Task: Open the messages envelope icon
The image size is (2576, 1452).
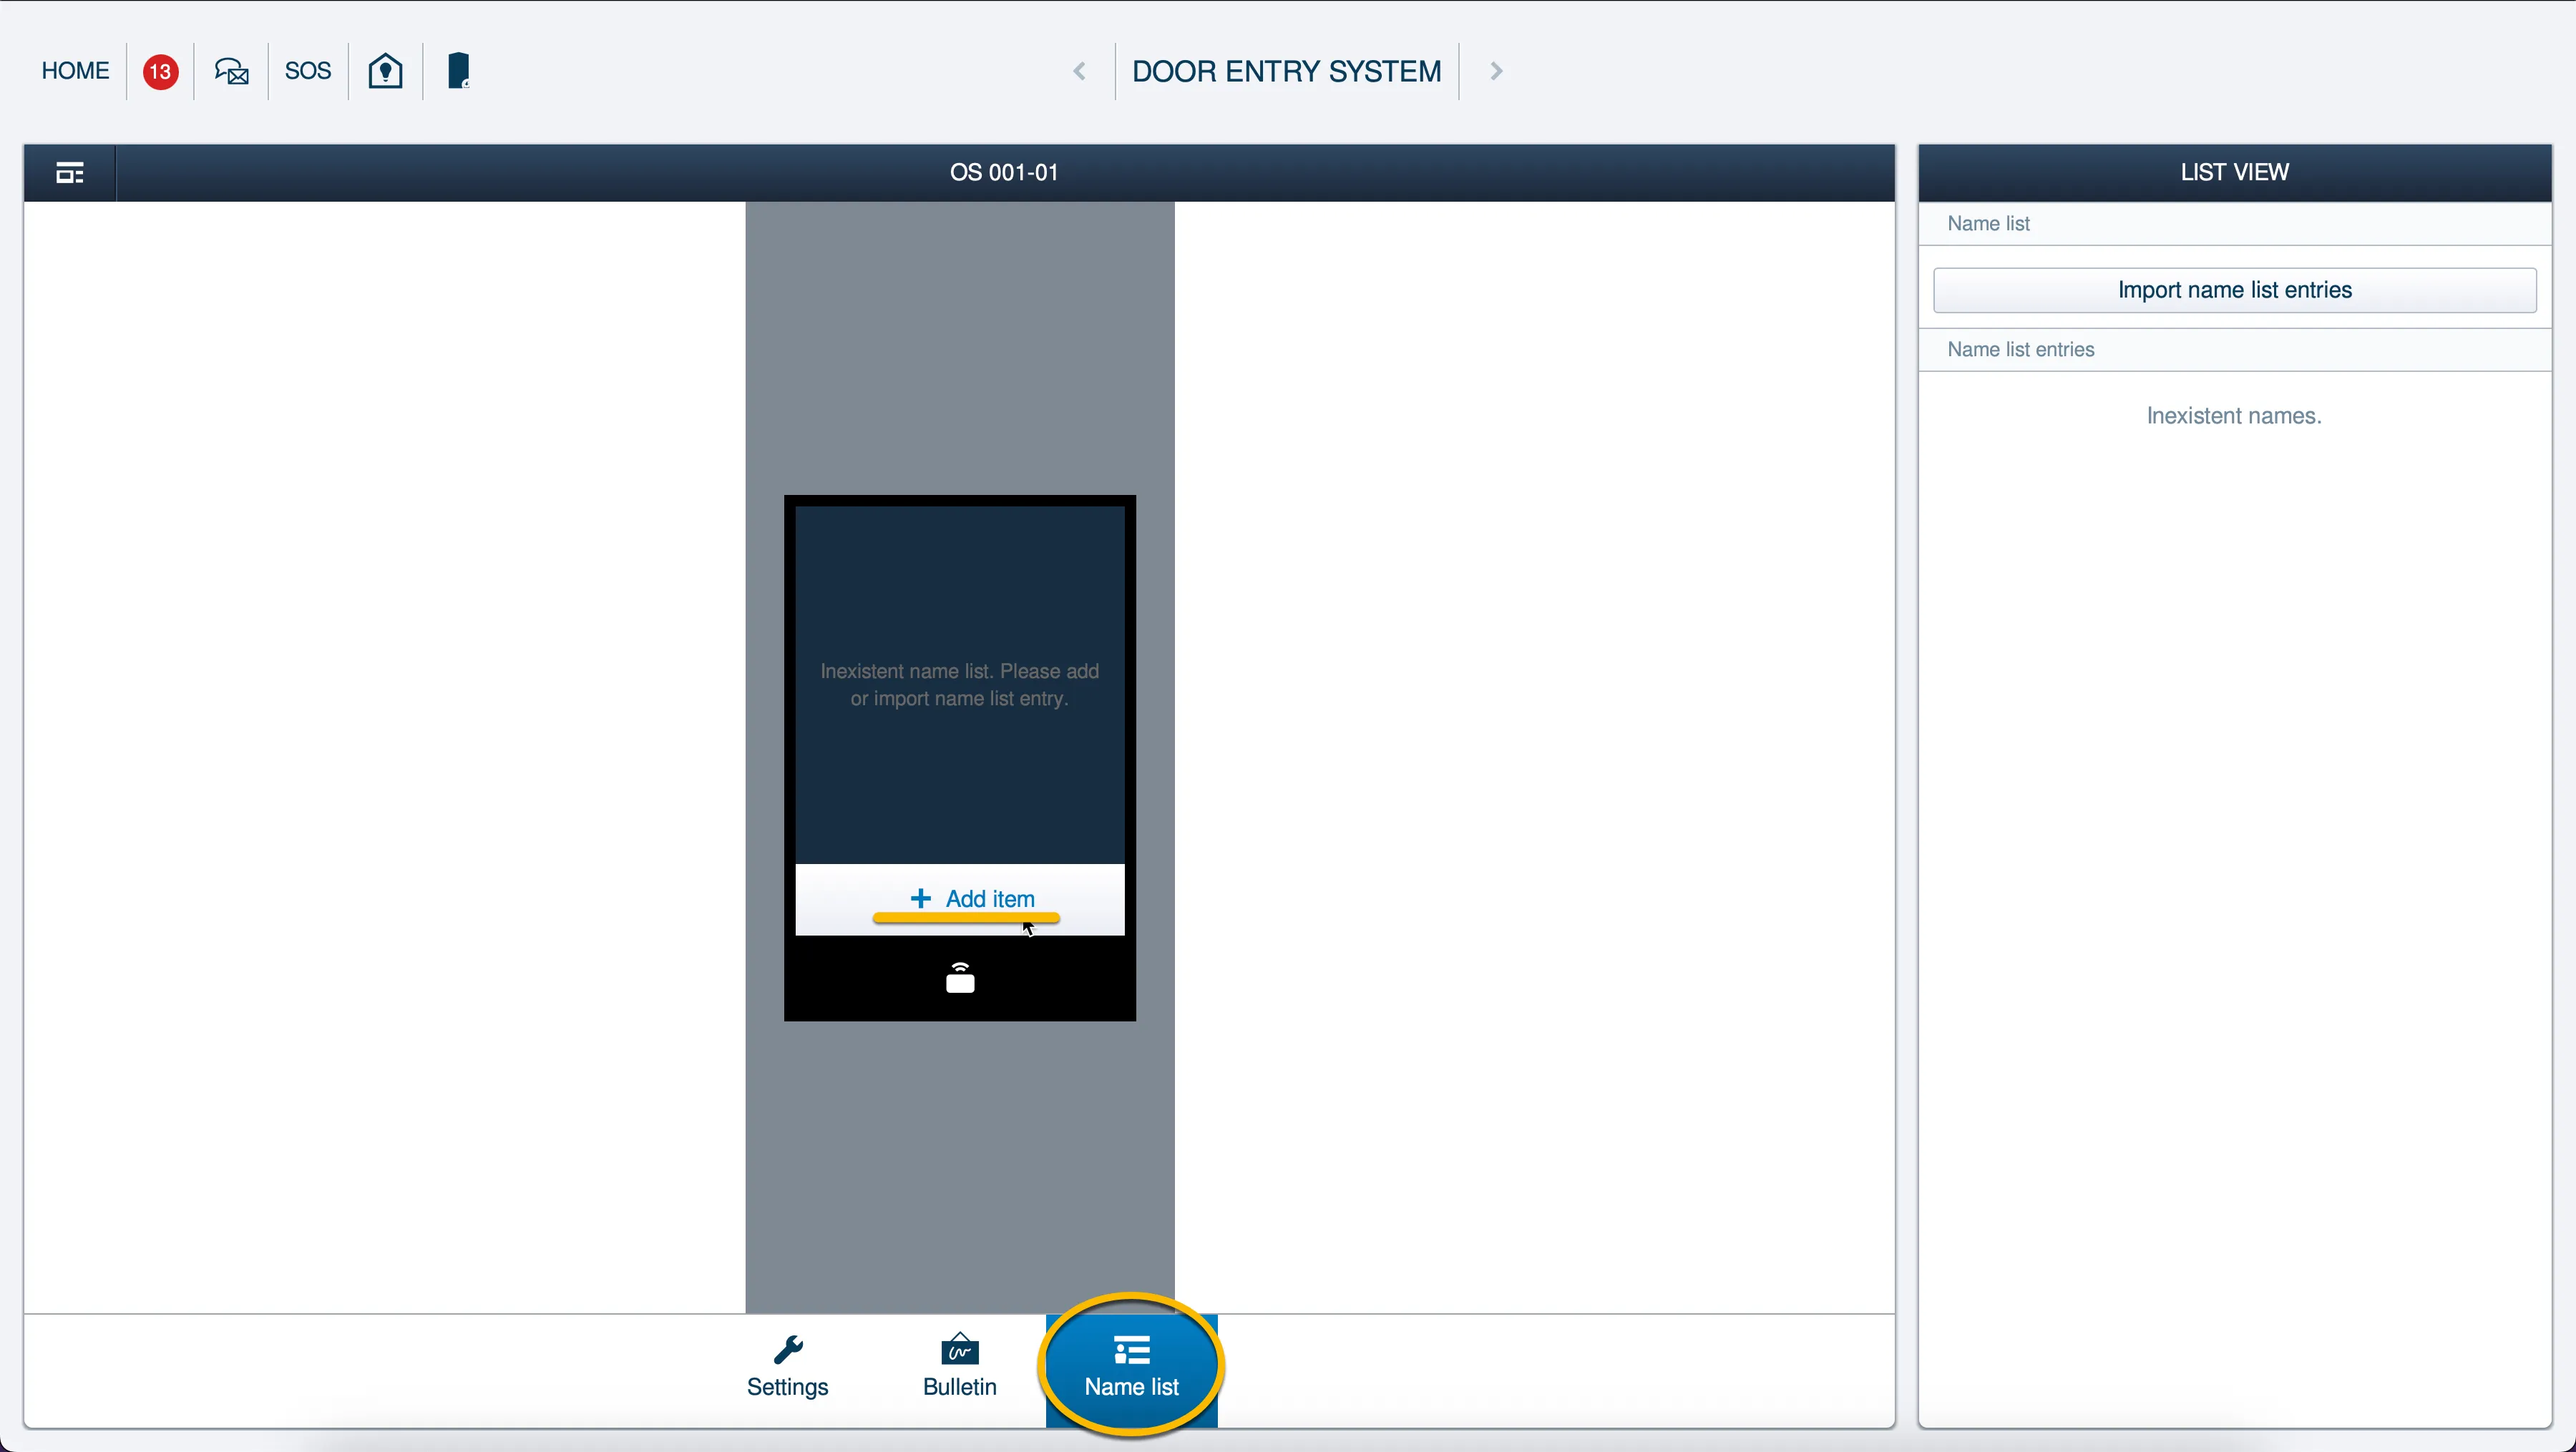Action: [x=232, y=71]
